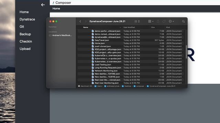This screenshot has width=220, height=123.
Task: Go back in the Finder window
Action: 80,21
